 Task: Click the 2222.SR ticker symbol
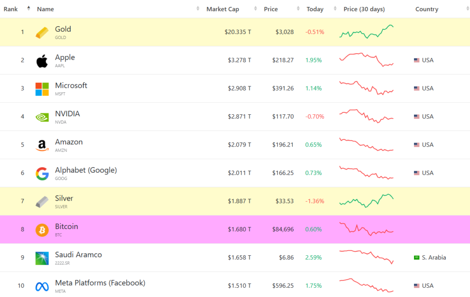pos(62,263)
